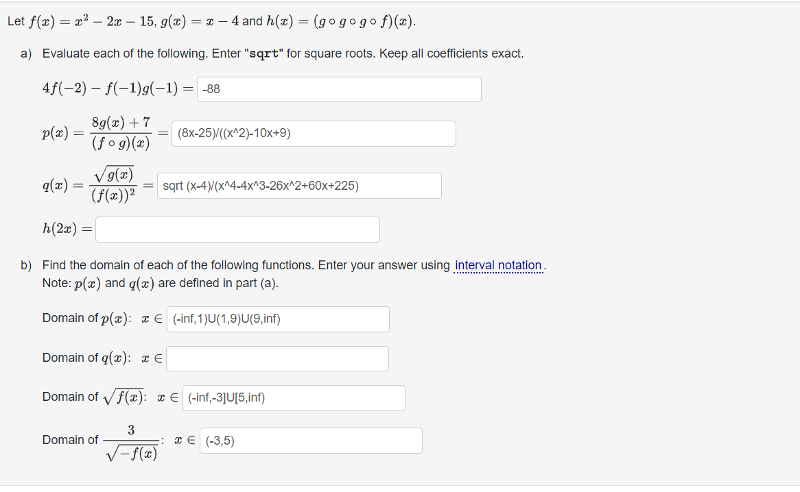Focus the blank domain field for q(x)

[277, 358]
